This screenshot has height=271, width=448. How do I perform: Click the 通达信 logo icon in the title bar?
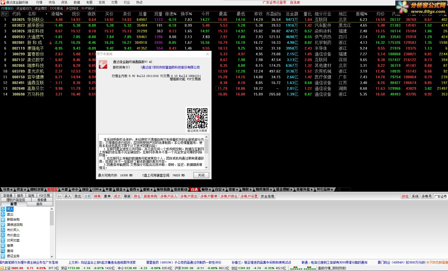coord(3,2)
